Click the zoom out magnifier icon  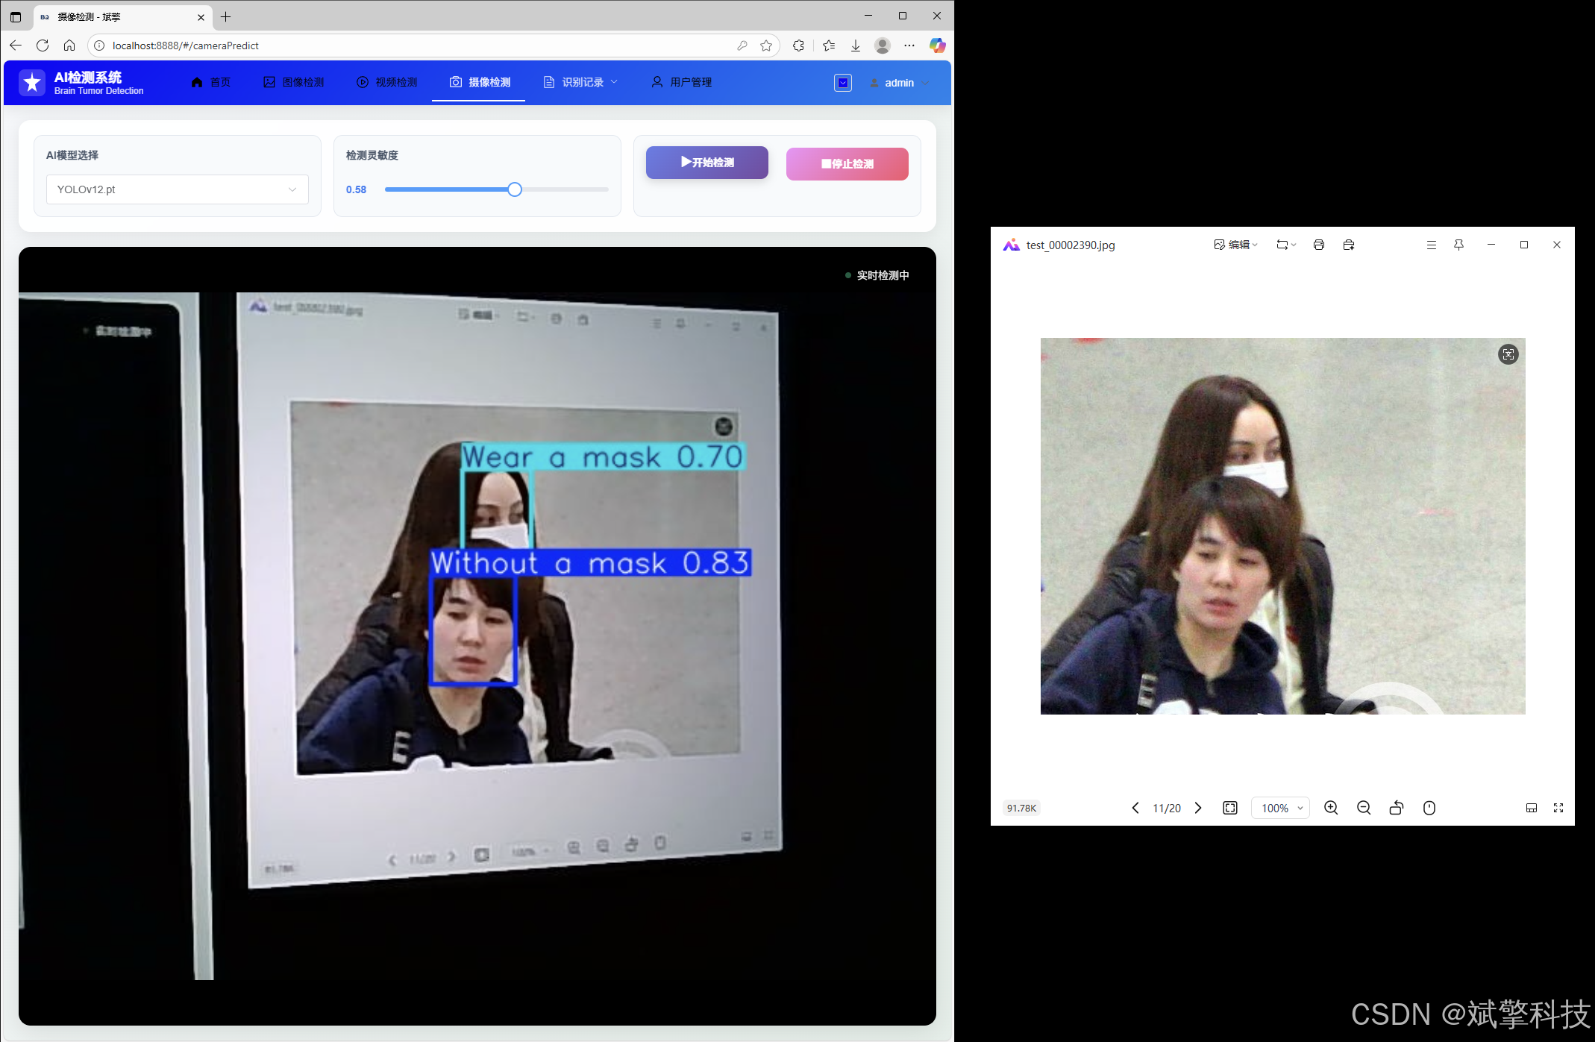click(x=1364, y=808)
